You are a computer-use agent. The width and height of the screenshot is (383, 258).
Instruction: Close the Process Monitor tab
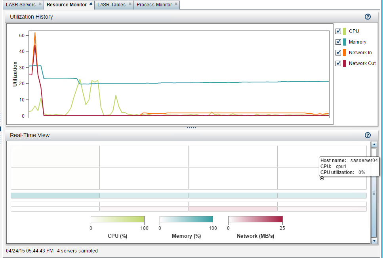pyautogui.click(x=176, y=4)
